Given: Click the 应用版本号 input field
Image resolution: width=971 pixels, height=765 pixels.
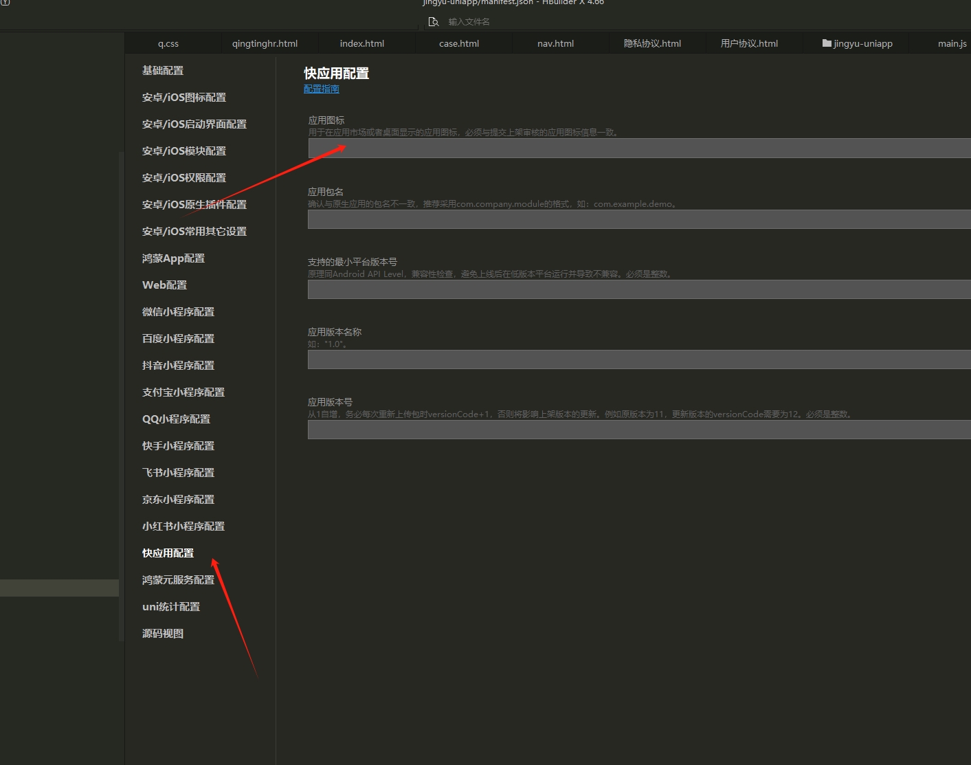Looking at the screenshot, I should point(639,430).
